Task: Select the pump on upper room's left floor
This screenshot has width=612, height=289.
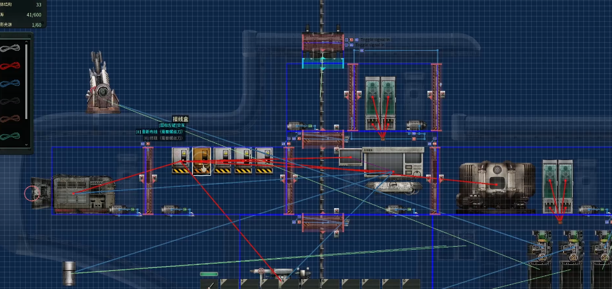Action: click(x=297, y=126)
